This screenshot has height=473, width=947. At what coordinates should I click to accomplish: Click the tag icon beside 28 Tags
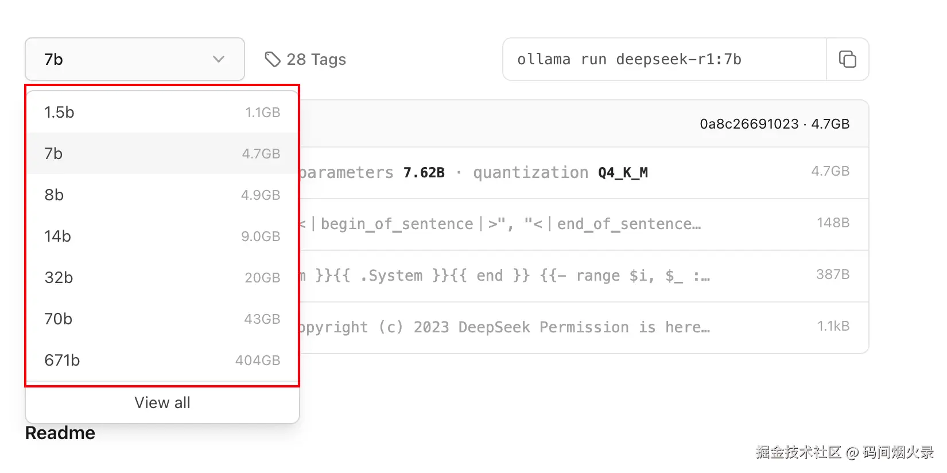(x=272, y=59)
